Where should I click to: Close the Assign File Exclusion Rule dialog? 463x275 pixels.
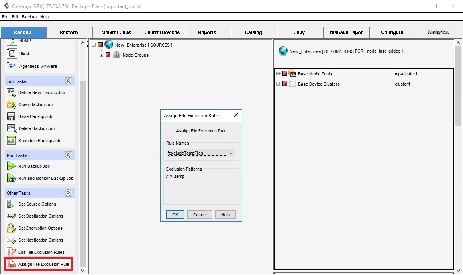(x=236, y=116)
